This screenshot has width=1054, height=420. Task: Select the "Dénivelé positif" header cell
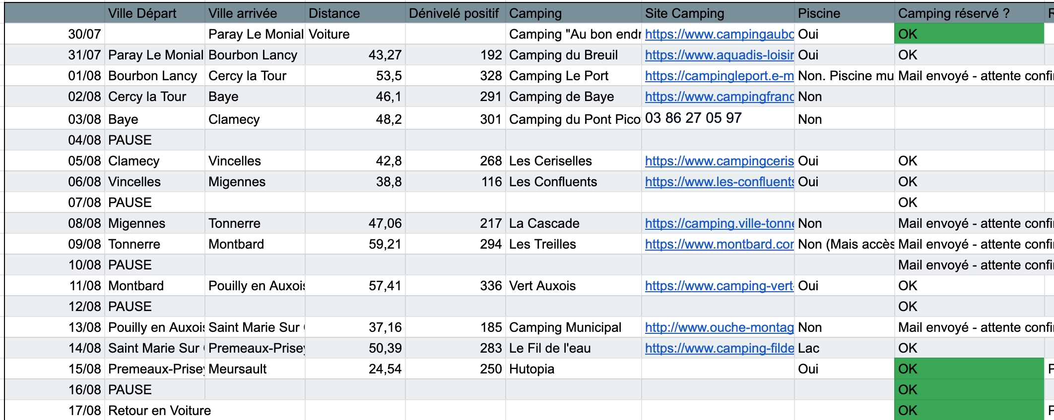[x=455, y=13]
